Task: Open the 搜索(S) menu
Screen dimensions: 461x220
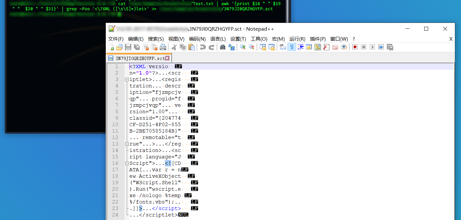Action: click(x=156, y=39)
